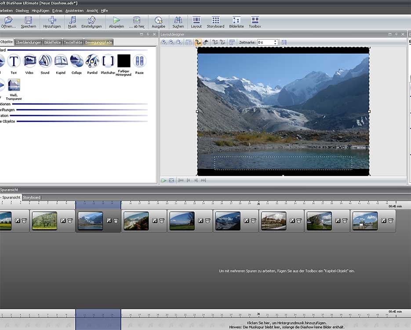Insert a Pause object
Screen dimensions: 411x330
click(x=139, y=61)
